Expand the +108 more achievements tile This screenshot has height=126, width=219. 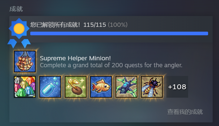177,87
